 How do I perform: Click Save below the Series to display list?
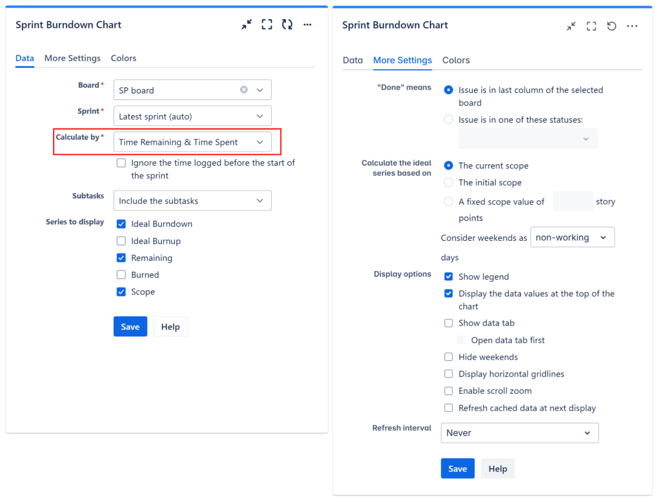coord(130,327)
